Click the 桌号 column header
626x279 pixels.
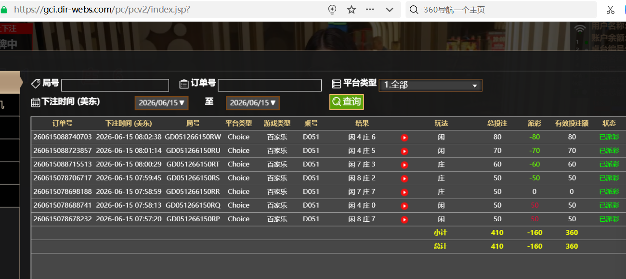coord(311,123)
